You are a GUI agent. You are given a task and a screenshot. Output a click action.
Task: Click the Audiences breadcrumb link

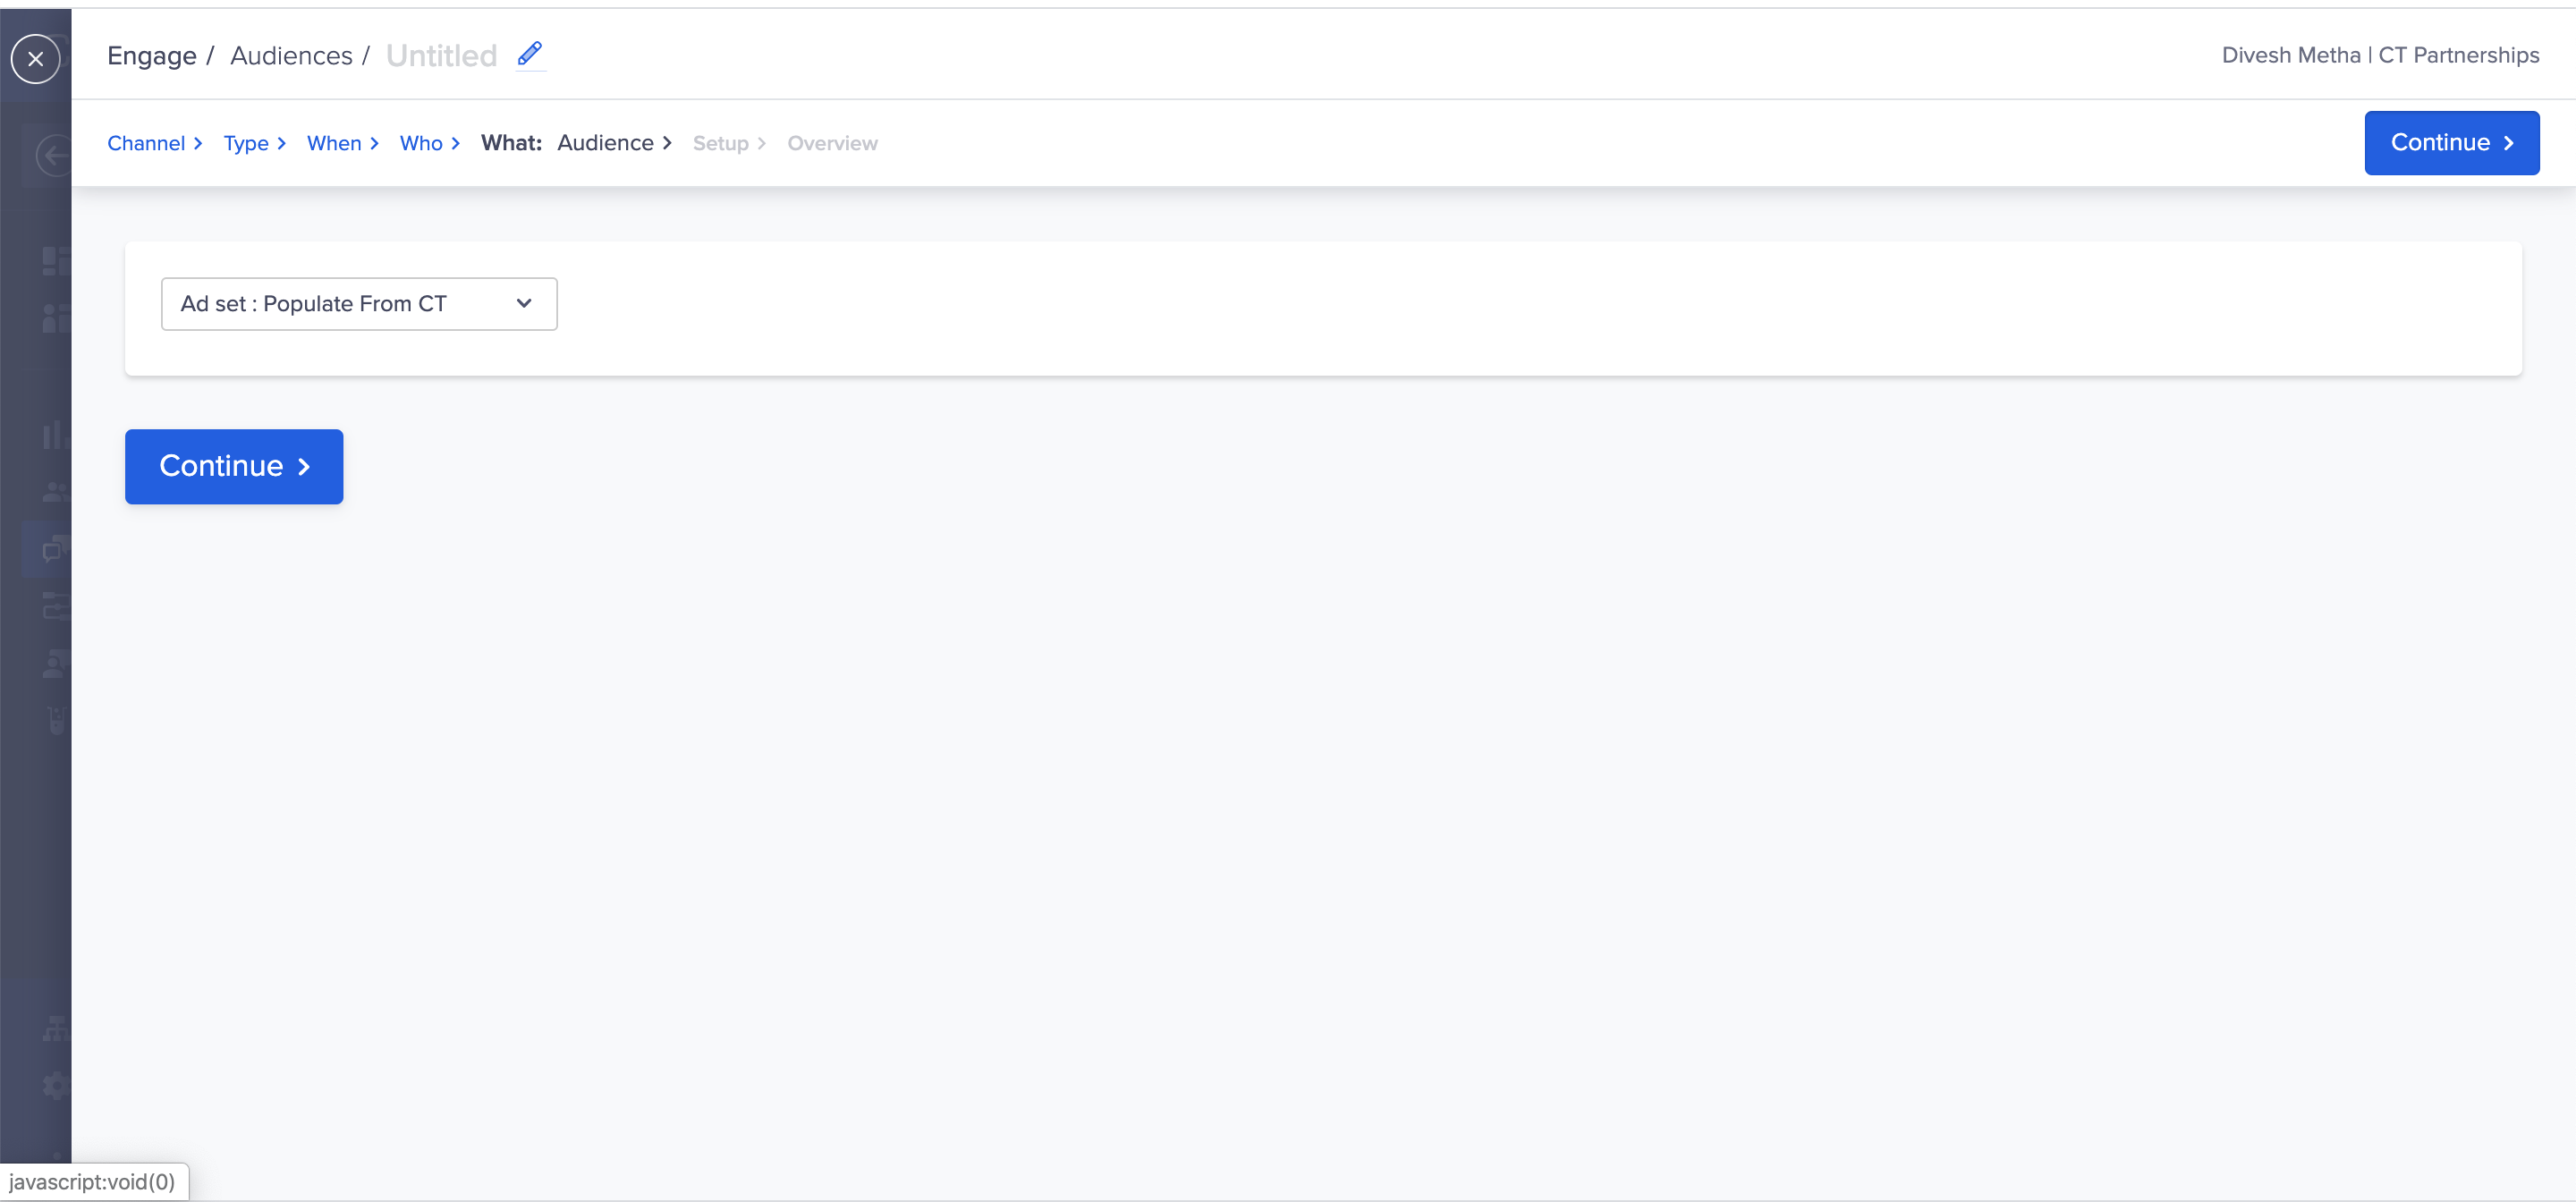(x=291, y=56)
